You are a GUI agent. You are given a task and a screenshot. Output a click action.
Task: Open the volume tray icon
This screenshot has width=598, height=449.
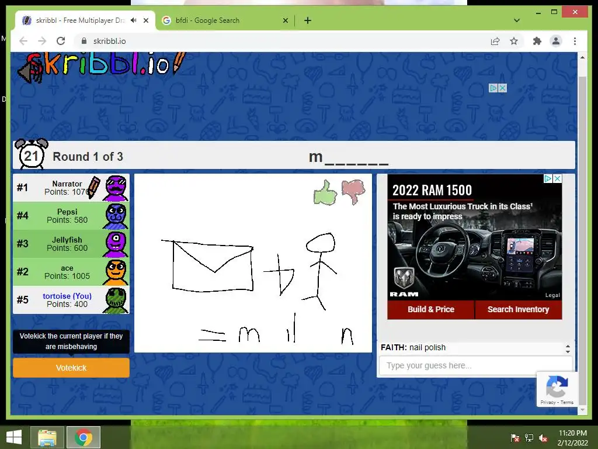[x=543, y=438]
